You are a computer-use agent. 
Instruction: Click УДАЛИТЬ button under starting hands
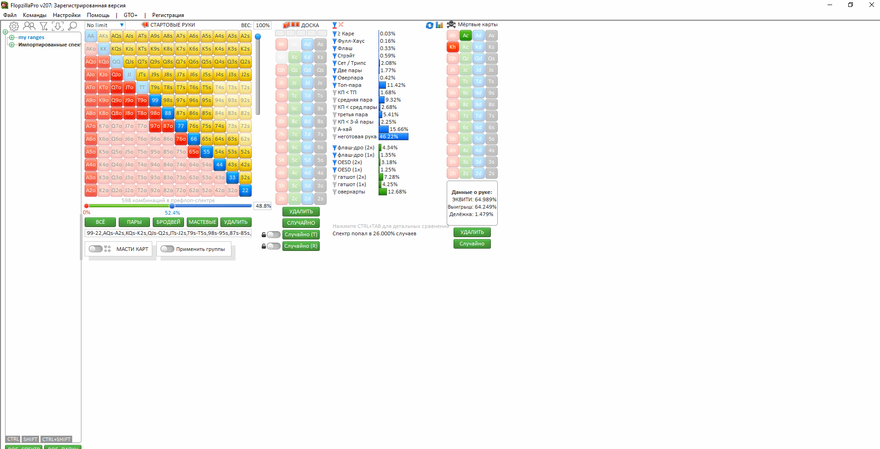point(236,222)
